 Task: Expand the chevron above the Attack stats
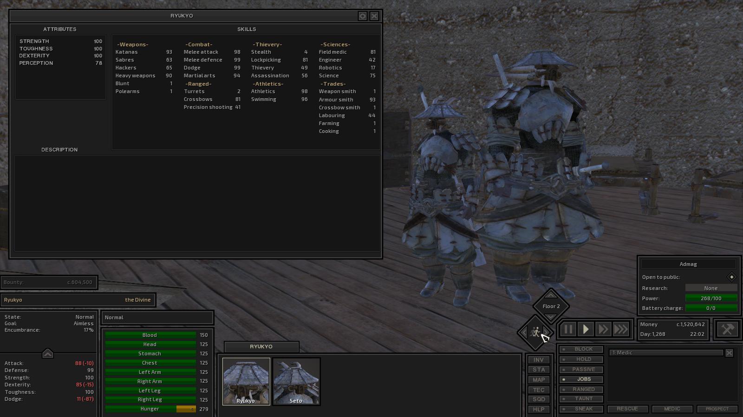(x=47, y=353)
